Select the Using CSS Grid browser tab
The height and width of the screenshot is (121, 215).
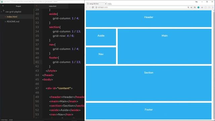96,4
